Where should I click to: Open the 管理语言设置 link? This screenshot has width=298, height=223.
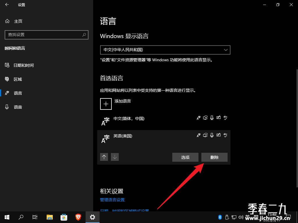click(112, 200)
